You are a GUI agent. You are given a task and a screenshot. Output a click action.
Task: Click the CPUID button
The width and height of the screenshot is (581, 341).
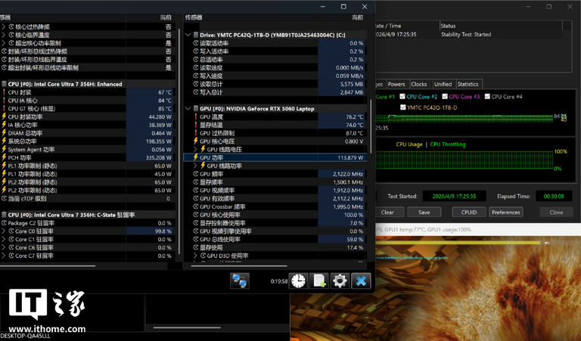coord(468,212)
